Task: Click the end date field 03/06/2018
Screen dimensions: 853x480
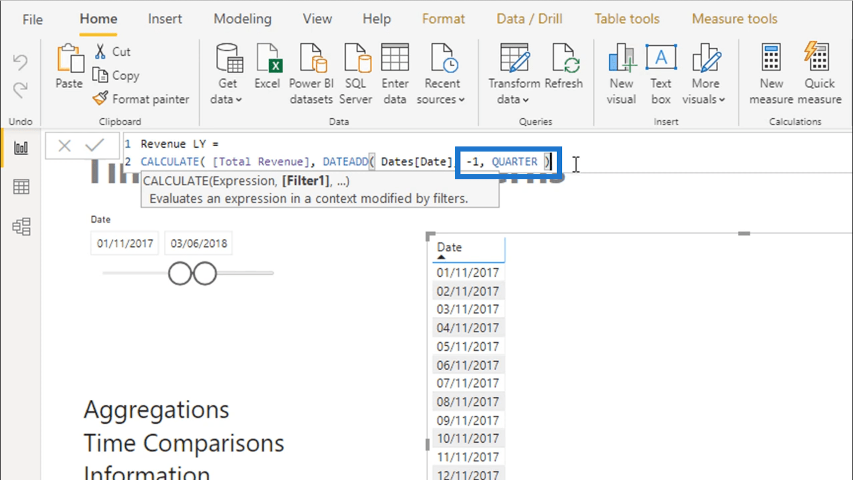Action: (x=199, y=244)
